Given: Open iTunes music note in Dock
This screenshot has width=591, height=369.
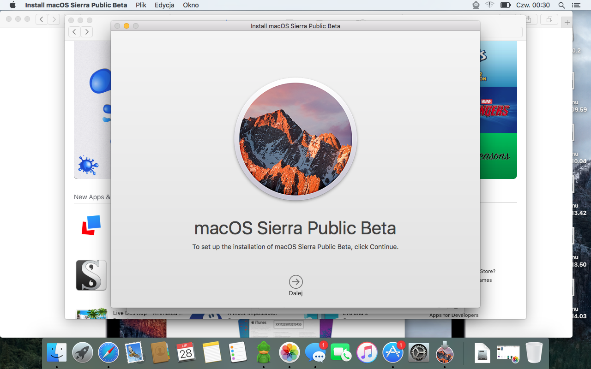Looking at the screenshot, I should tap(367, 353).
